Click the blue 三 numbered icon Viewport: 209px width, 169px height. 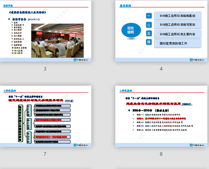149,33
